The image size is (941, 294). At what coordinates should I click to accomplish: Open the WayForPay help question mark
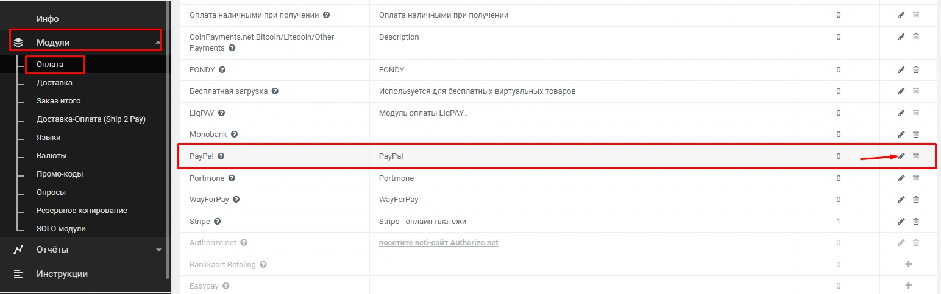click(236, 200)
